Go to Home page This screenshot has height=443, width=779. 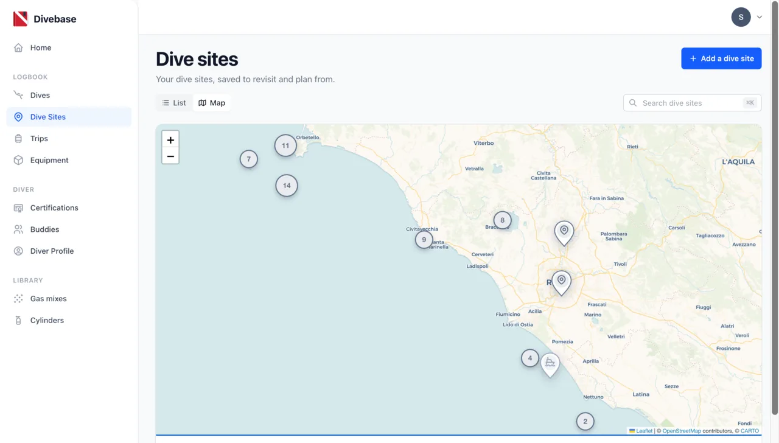(69, 47)
